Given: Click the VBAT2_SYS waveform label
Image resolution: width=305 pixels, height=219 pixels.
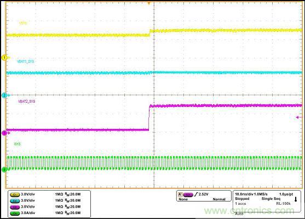Looking at the screenshot, I should pyautogui.click(x=27, y=102).
